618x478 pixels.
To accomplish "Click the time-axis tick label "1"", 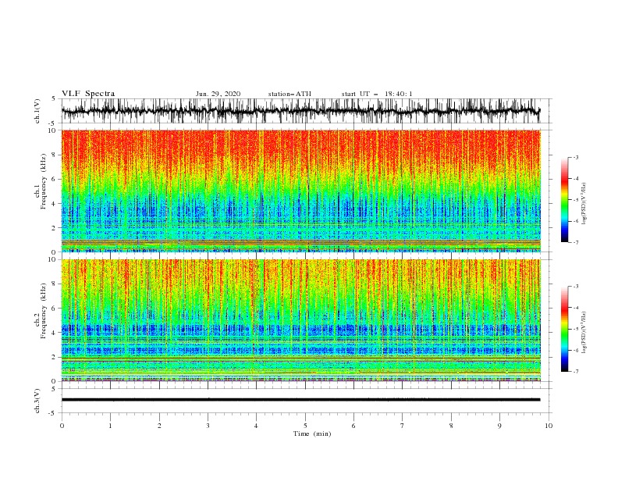I will (110, 426).
